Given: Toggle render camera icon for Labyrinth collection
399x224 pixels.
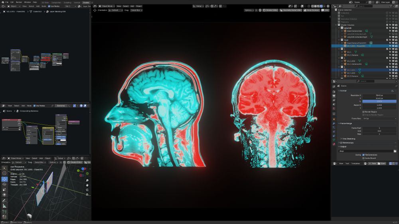Looking at the screenshot, I should click(x=396, y=28).
